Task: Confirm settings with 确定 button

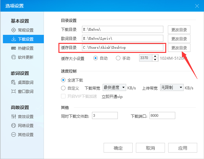Action: coord(118,148)
